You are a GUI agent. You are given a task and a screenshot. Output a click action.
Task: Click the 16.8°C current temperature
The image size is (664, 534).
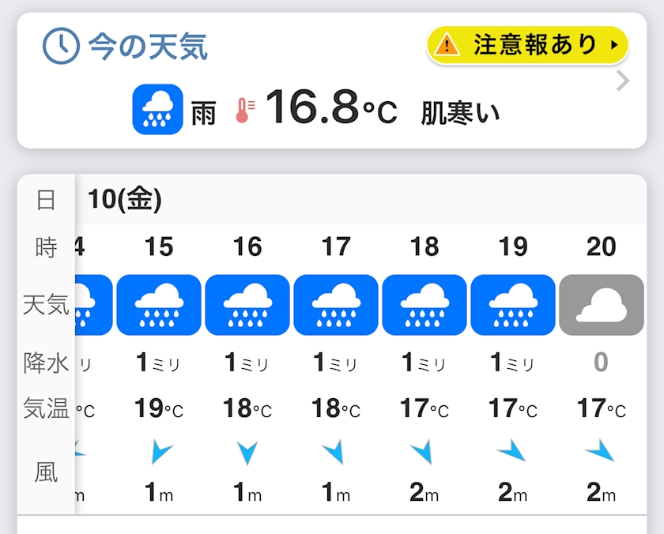point(330,108)
